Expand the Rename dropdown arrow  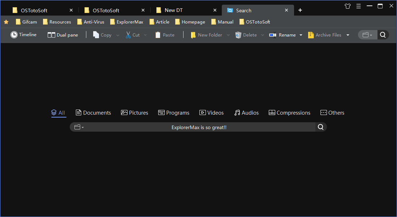(x=301, y=35)
